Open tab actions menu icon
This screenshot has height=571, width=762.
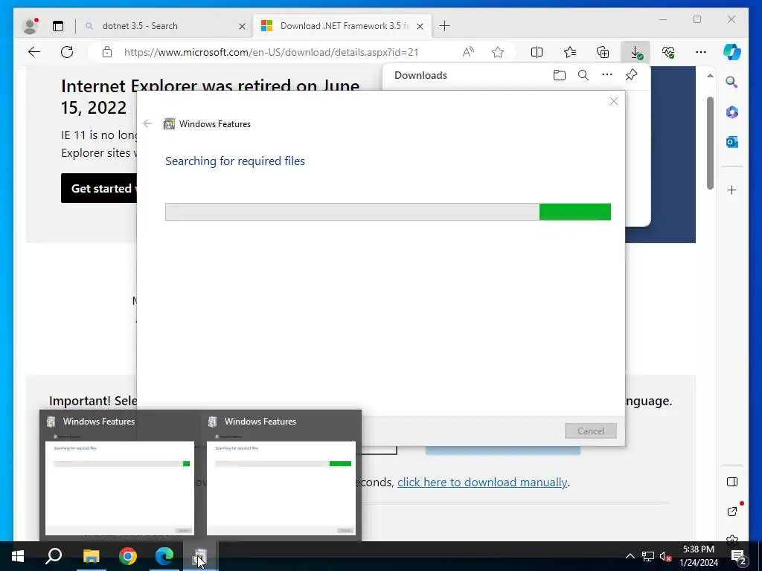(x=58, y=26)
